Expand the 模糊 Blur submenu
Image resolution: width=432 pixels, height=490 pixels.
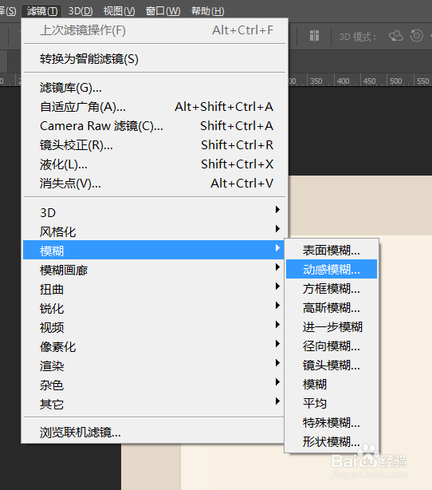[x=154, y=250]
